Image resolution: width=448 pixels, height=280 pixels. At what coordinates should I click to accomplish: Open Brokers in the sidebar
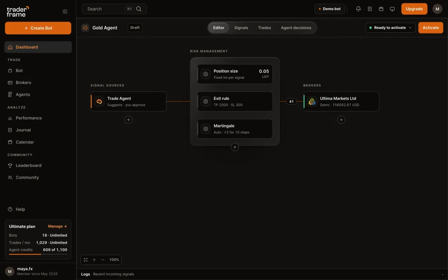pyautogui.click(x=38, y=82)
